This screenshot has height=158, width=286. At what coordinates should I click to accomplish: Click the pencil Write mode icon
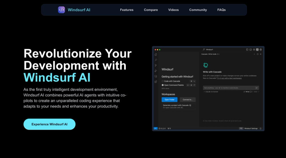click(244, 92)
